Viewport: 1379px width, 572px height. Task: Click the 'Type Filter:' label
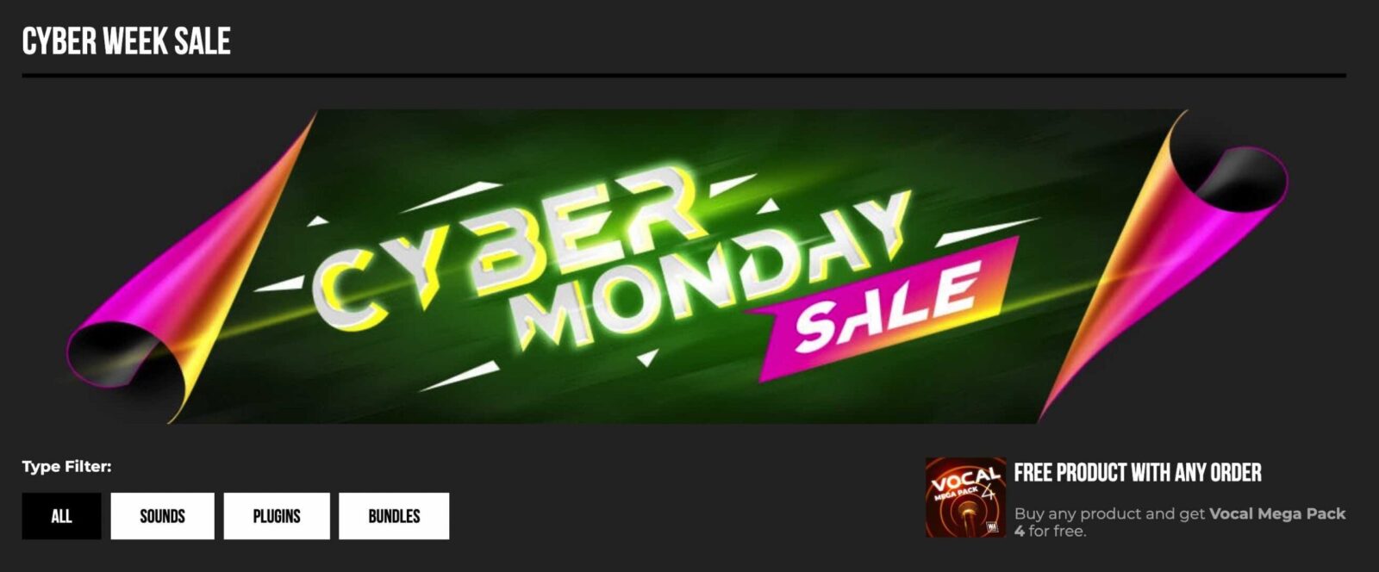[x=67, y=467]
